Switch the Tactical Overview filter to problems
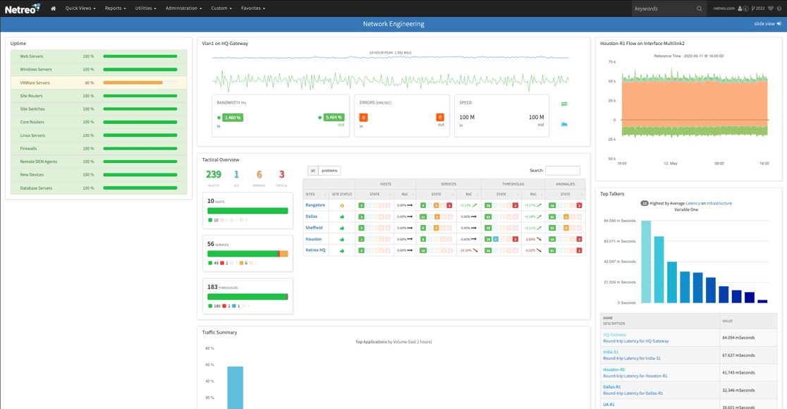 click(x=328, y=170)
